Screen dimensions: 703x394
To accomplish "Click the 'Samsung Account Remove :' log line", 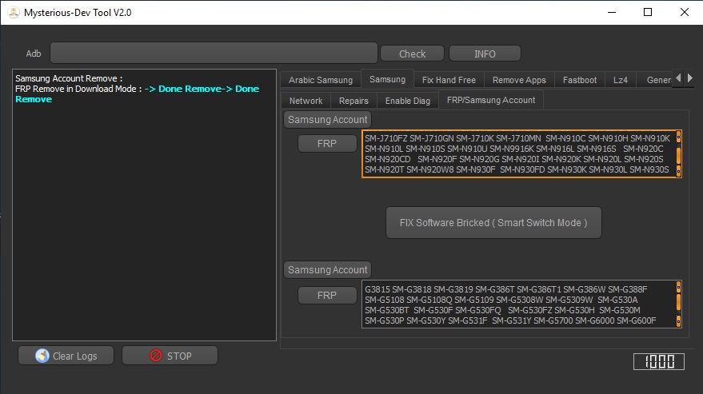I will tap(69, 78).
